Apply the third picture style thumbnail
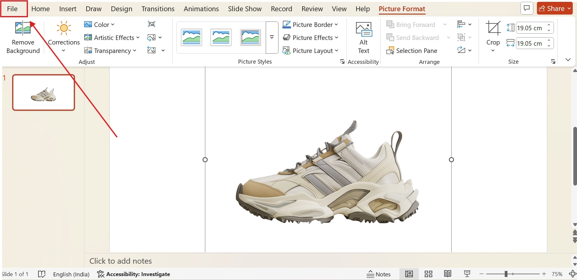Viewport: 577px width, 280px height. [x=250, y=38]
